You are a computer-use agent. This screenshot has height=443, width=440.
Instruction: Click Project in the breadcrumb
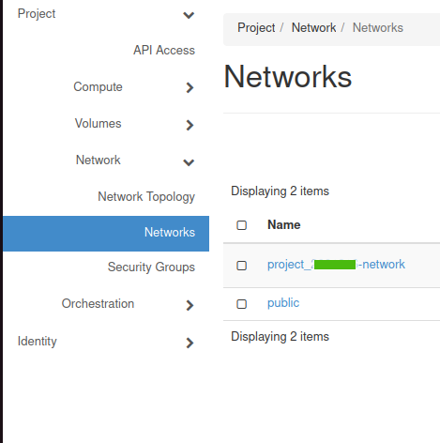(x=256, y=27)
